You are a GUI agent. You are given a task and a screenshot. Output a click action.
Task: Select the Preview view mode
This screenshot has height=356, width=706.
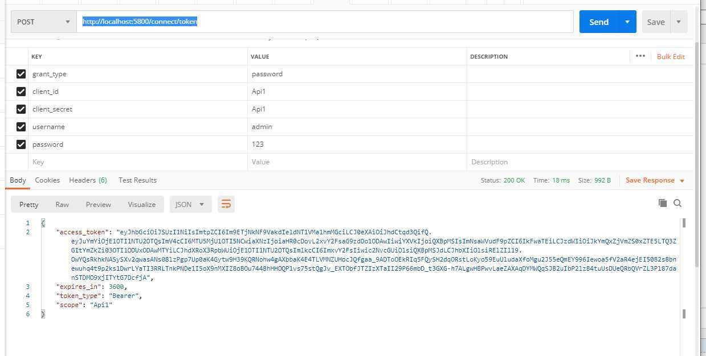click(99, 204)
